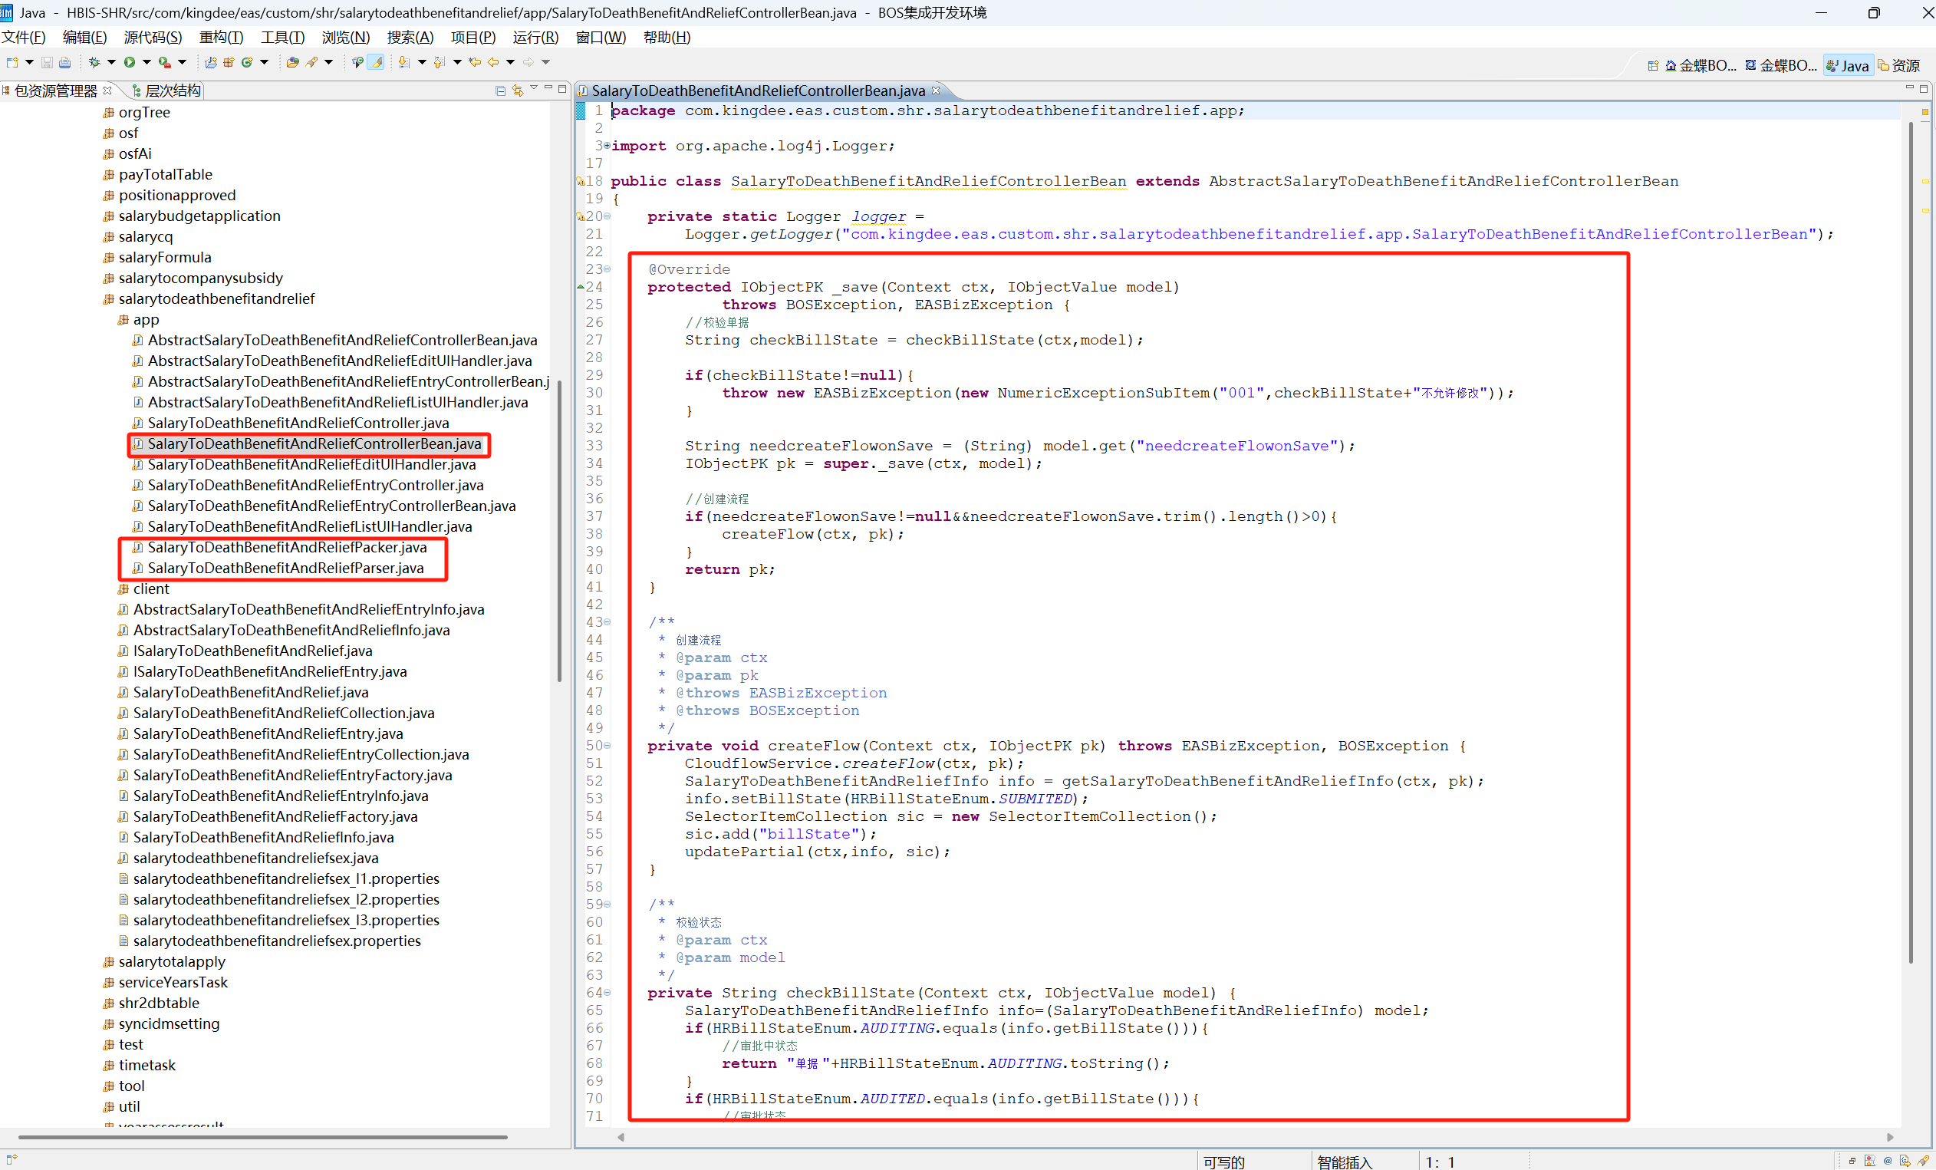Open SalaryToDeathBenefitAndReliefPacker.java file

pyautogui.click(x=287, y=547)
